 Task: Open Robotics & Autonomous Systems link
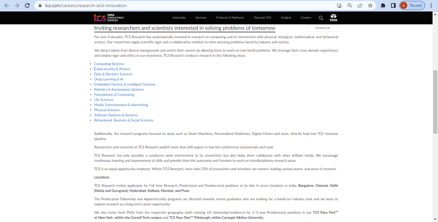(119, 89)
